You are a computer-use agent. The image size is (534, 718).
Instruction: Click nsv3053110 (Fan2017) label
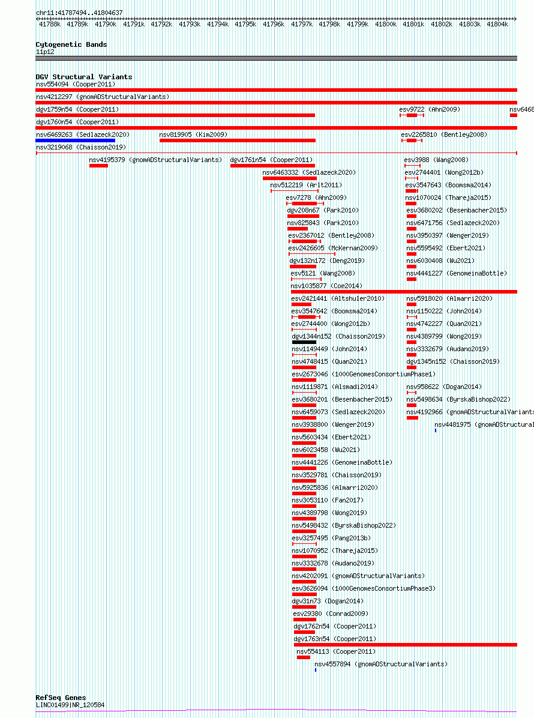point(328,500)
